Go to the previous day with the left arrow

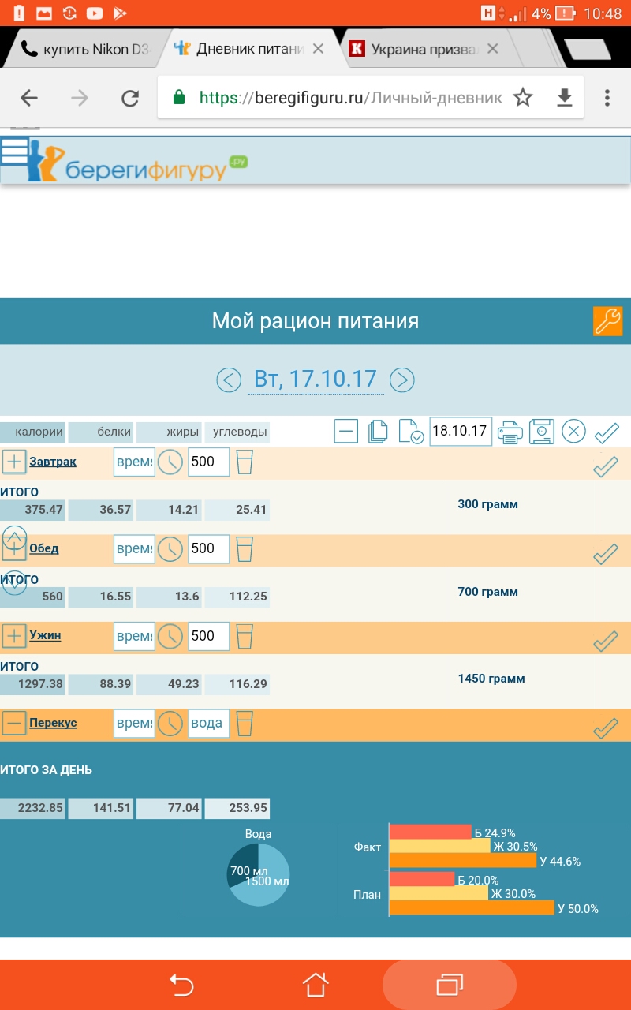[x=229, y=380]
